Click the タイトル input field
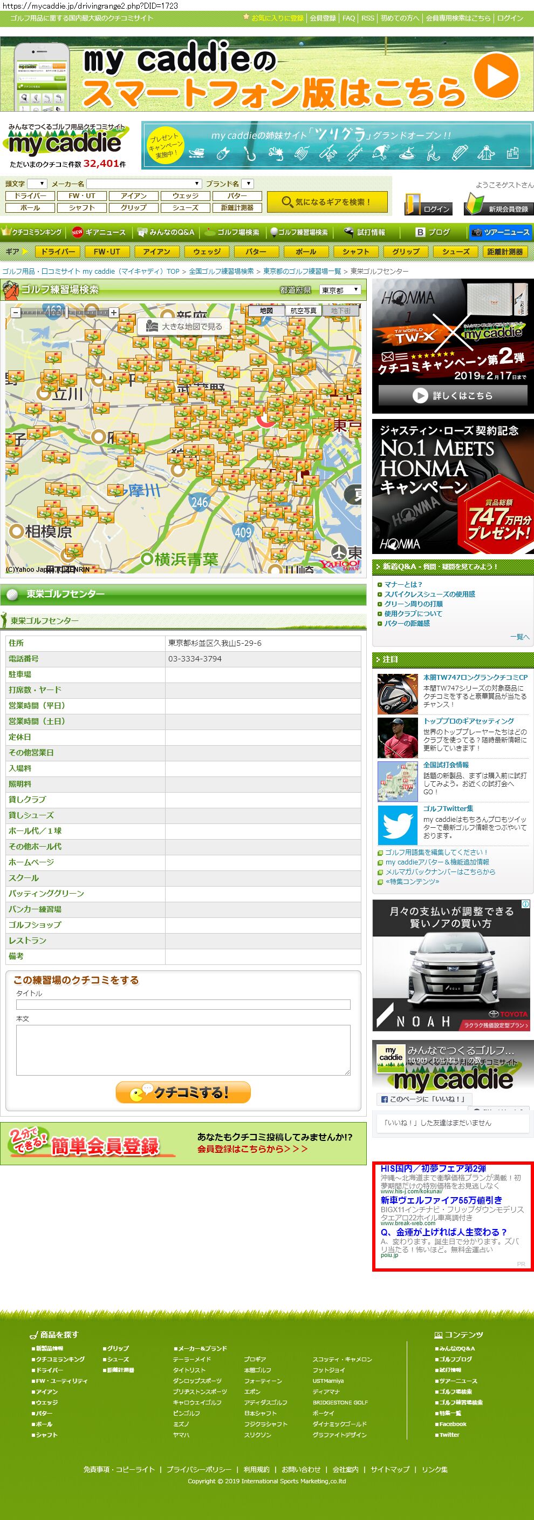This screenshot has height=1520, width=534. [183, 1004]
